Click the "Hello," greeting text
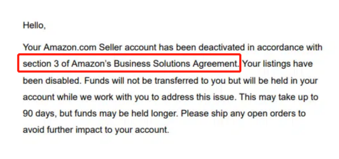Screen dimensions: 339x159 [35, 26]
